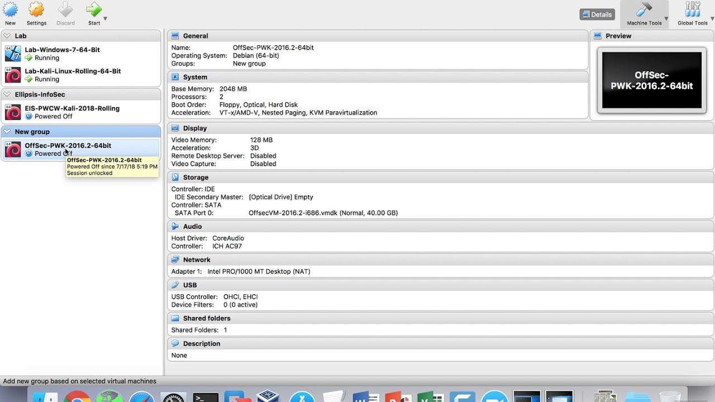Open the Display section header
This screenshot has width=715, height=402.
click(440, 128)
